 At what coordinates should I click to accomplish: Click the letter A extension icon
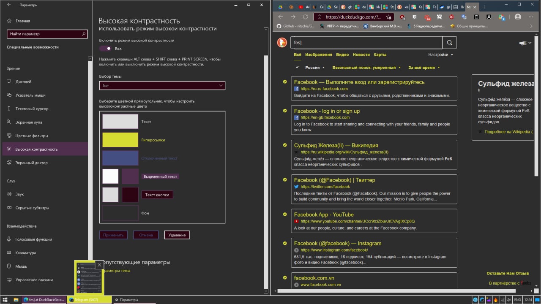pos(489,17)
